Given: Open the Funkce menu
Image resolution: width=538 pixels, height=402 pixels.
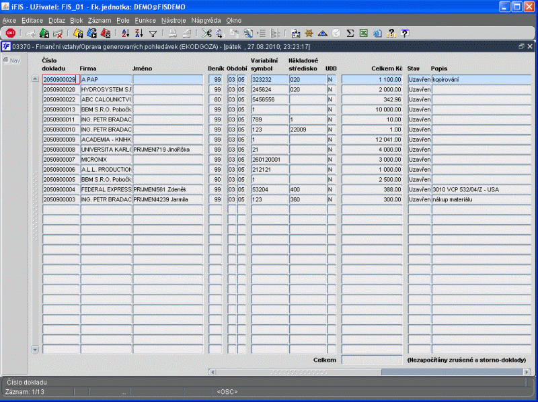Looking at the screenshot, I should click(145, 21).
